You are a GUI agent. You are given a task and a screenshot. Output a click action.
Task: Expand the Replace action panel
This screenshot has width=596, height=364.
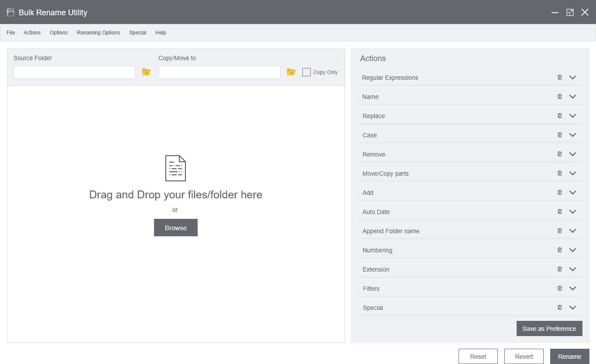click(573, 116)
